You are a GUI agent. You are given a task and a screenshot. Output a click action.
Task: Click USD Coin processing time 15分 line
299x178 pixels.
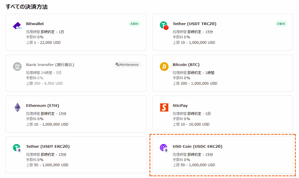coord(193,154)
